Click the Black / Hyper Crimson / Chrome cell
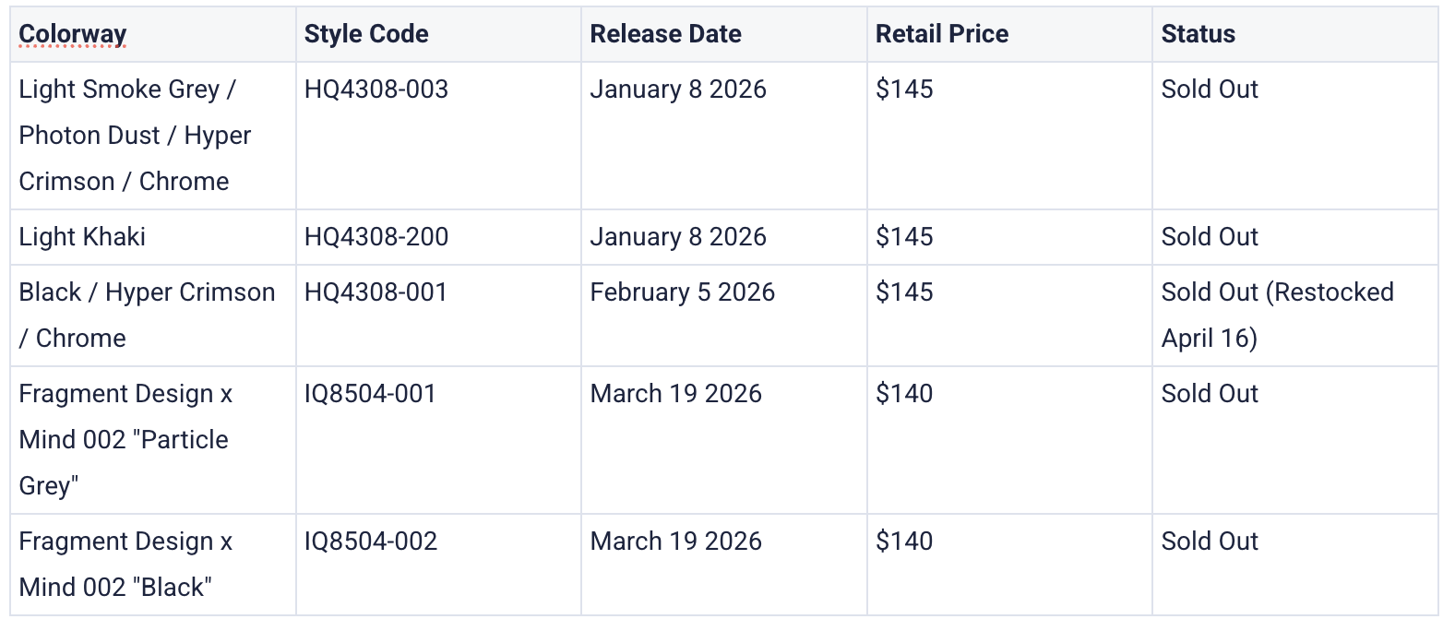1443x631 pixels. tap(147, 315)
